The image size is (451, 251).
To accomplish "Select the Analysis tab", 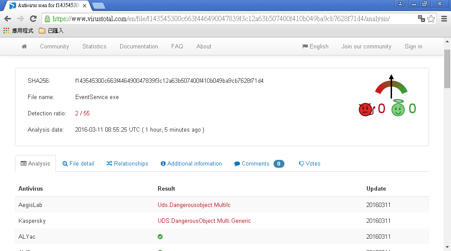I will coord(35,163).
